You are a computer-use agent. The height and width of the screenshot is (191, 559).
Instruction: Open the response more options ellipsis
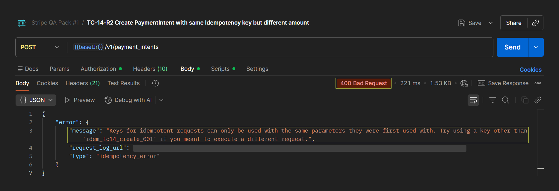tap(538, 83)
